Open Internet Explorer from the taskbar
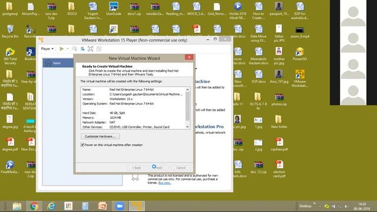 (51, 206)
